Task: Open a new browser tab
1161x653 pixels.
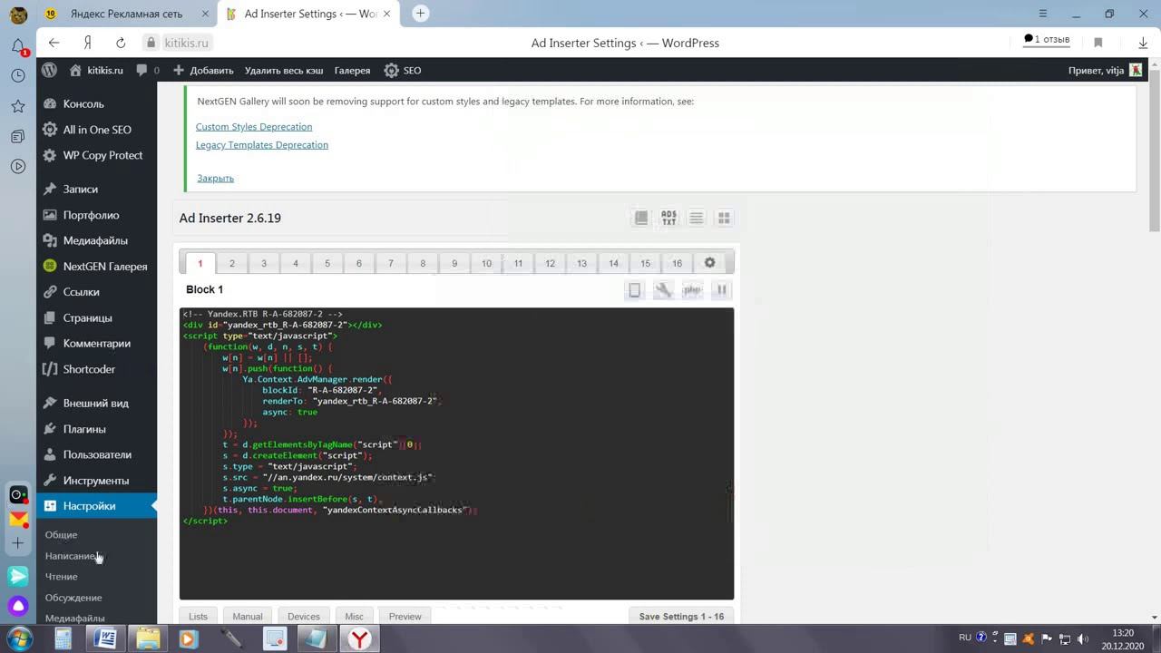Action: [x=421, y=14]
